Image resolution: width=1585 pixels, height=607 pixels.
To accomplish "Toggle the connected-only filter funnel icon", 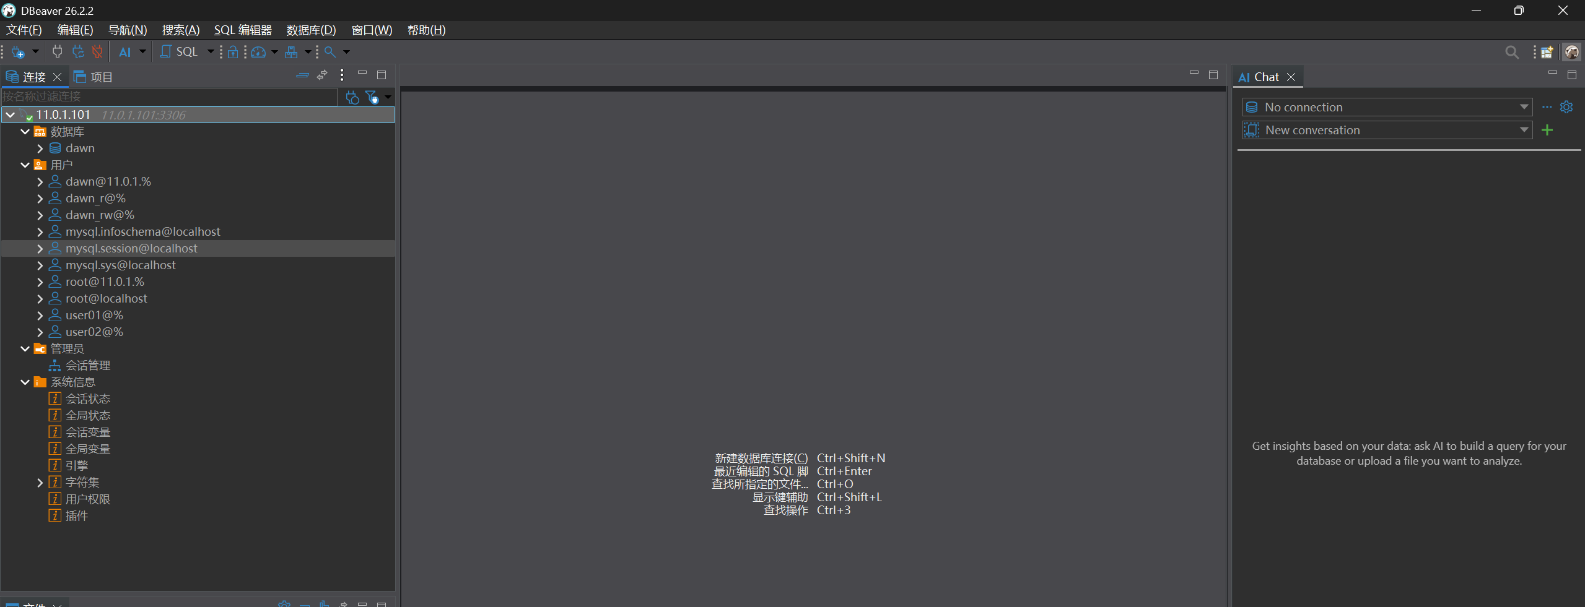I will pos(372,97).
